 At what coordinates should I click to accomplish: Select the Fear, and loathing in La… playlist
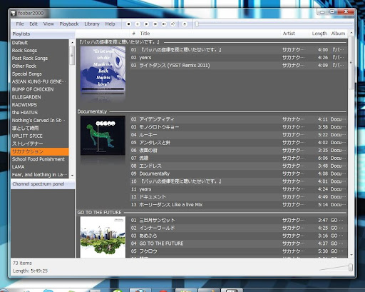click(40, 175)
